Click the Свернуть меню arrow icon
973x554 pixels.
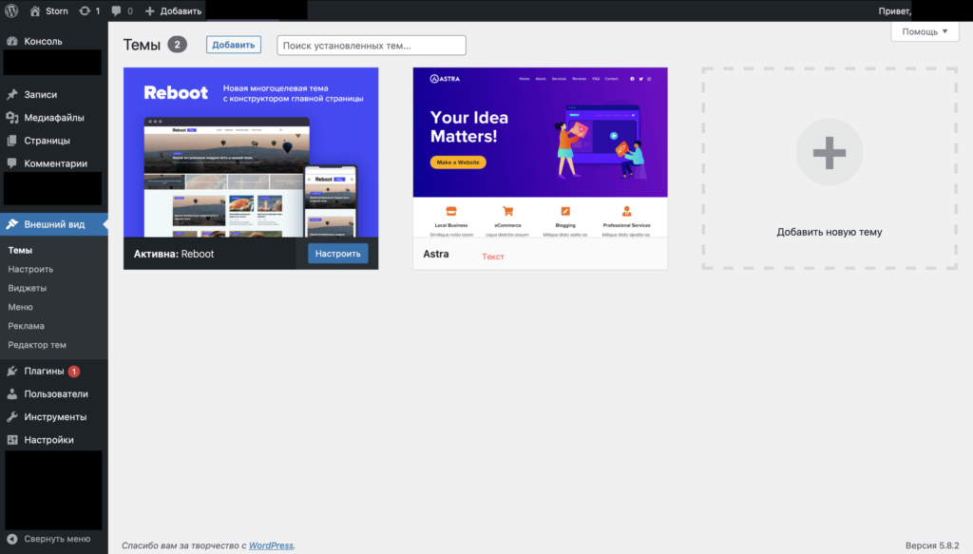click(x=11, y=539)
